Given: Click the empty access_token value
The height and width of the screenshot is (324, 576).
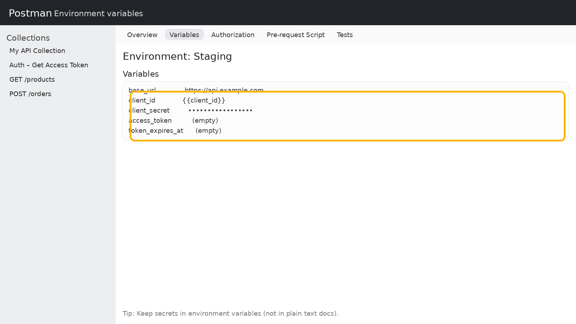Looking at the screenshot, I should (x=205, y=121).
